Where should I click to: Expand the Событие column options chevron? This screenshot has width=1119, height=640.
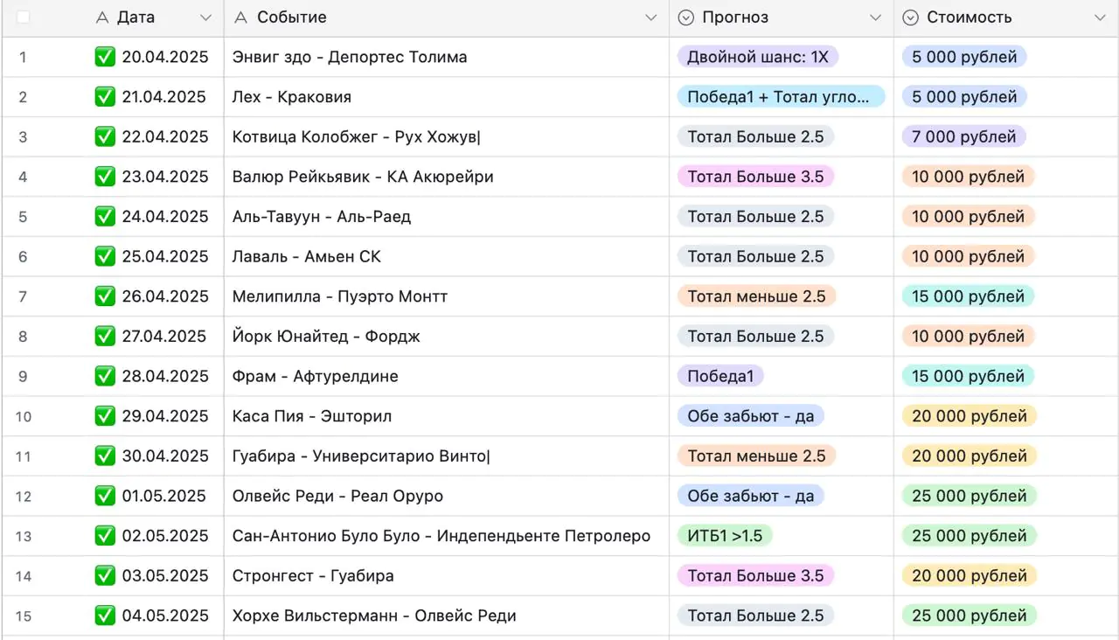click(x=650, y=17)
